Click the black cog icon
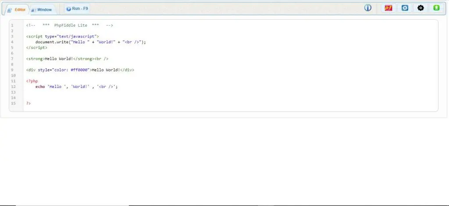Screen dimensions: 449x206 [420, 8]
